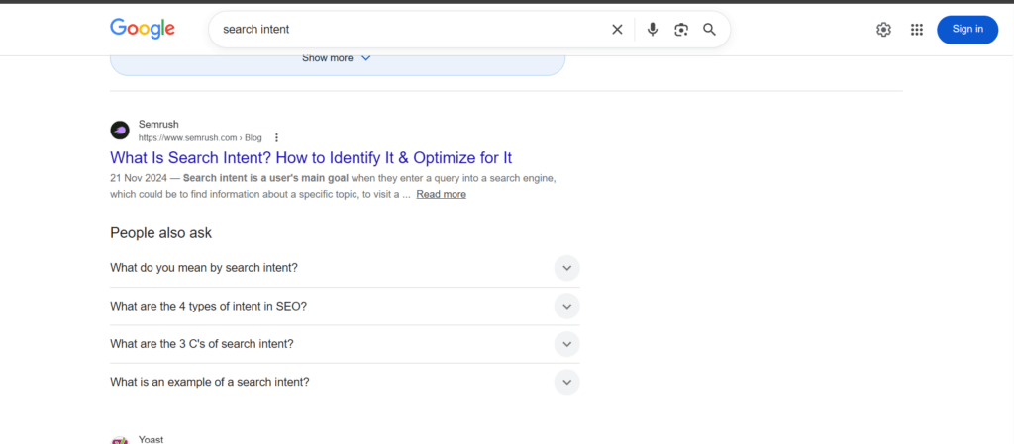Click into the search intent query field
The image size is (1014, 444).
coord(411,29)
